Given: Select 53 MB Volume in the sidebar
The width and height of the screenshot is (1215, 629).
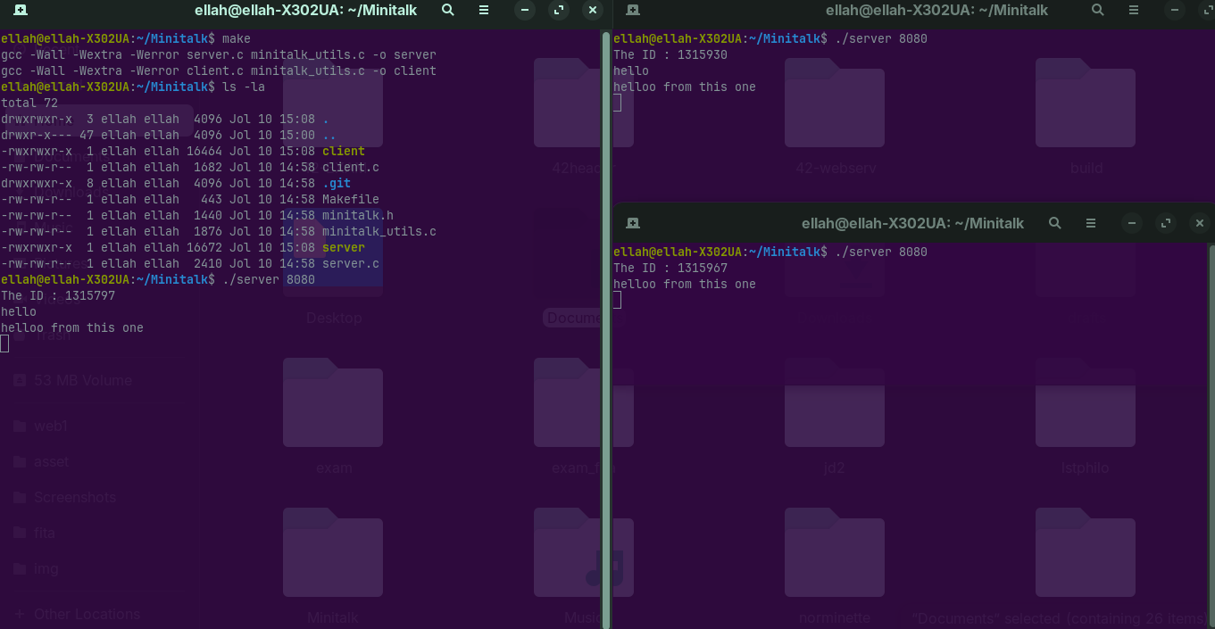Looking at the screenshot, I should [x=83, y=380].
